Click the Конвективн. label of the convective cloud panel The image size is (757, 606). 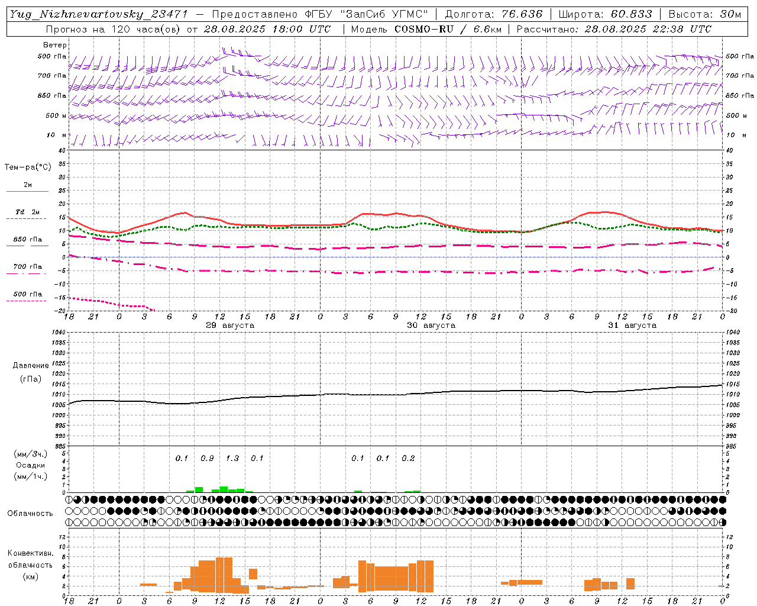coord(30,553)
